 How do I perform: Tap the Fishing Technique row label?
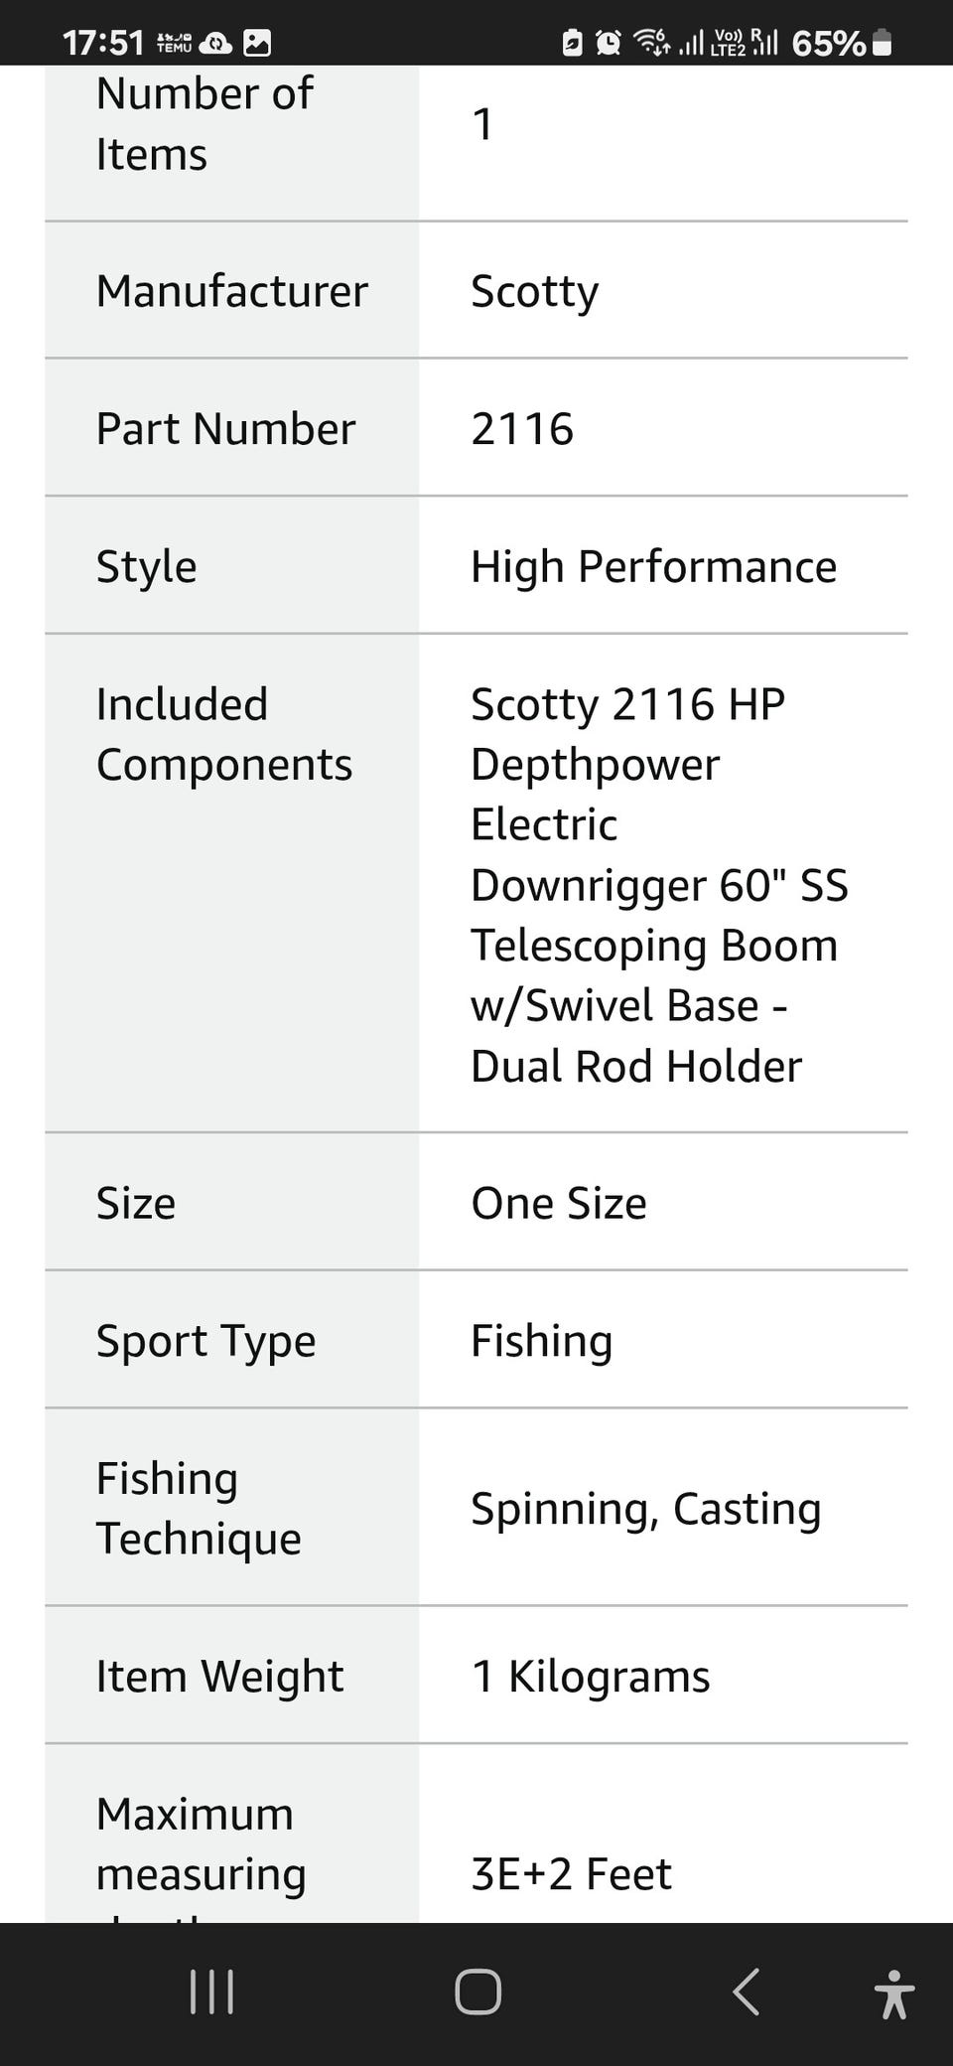click(199, 1509)
